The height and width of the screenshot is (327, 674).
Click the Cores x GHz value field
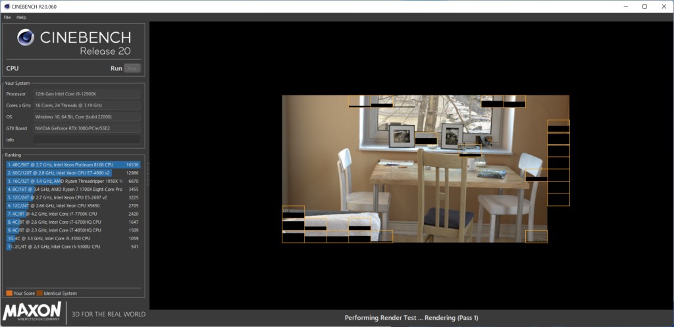click(x=87, y=105)
